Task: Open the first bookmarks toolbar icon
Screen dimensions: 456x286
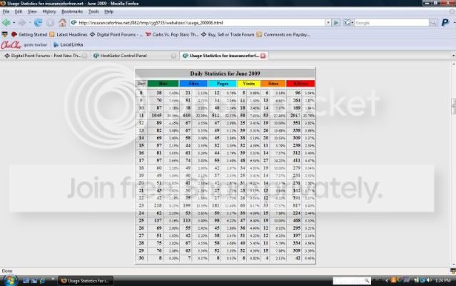Action: pyautogui.click(x=5, y=34)
